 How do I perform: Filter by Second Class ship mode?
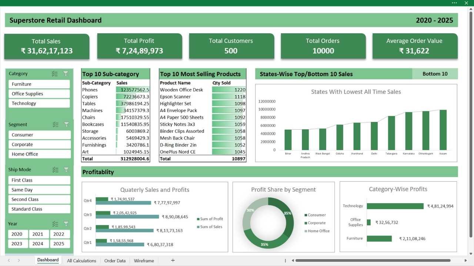coord(39,199)
